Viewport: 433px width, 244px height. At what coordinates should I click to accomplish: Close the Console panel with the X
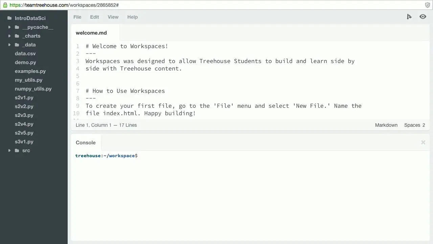(x=423, y=142)
